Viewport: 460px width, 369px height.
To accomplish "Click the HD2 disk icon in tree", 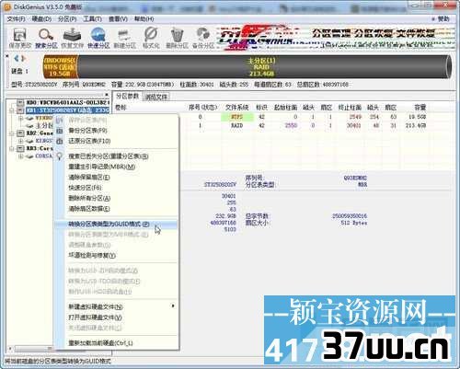I will [20, 133].
